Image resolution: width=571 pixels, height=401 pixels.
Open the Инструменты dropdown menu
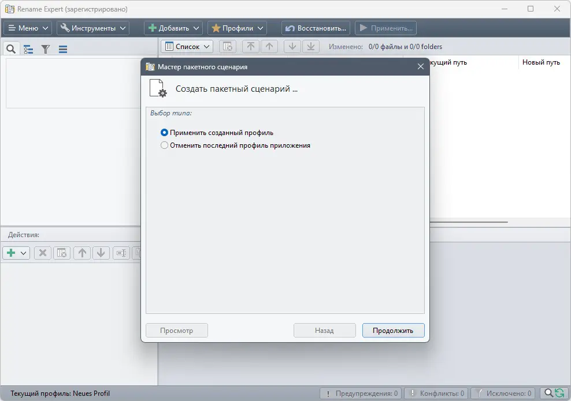(93, 28)
